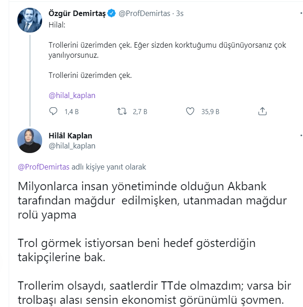Open Hilâl Kaplan's profile picture

click(30, 140)
